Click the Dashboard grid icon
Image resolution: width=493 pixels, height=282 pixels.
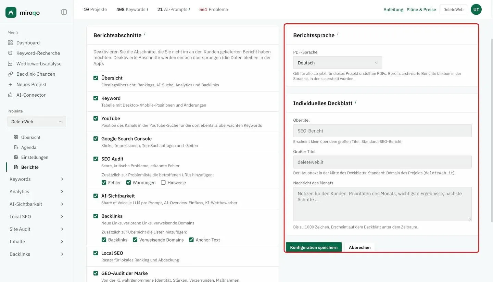(x=10, y=43)
